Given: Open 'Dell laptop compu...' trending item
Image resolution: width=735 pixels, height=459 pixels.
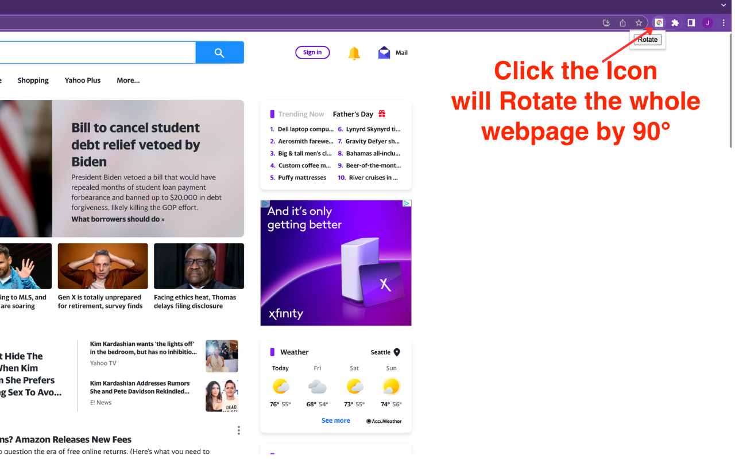Looking at the screenshot, I should click(305, 129).
